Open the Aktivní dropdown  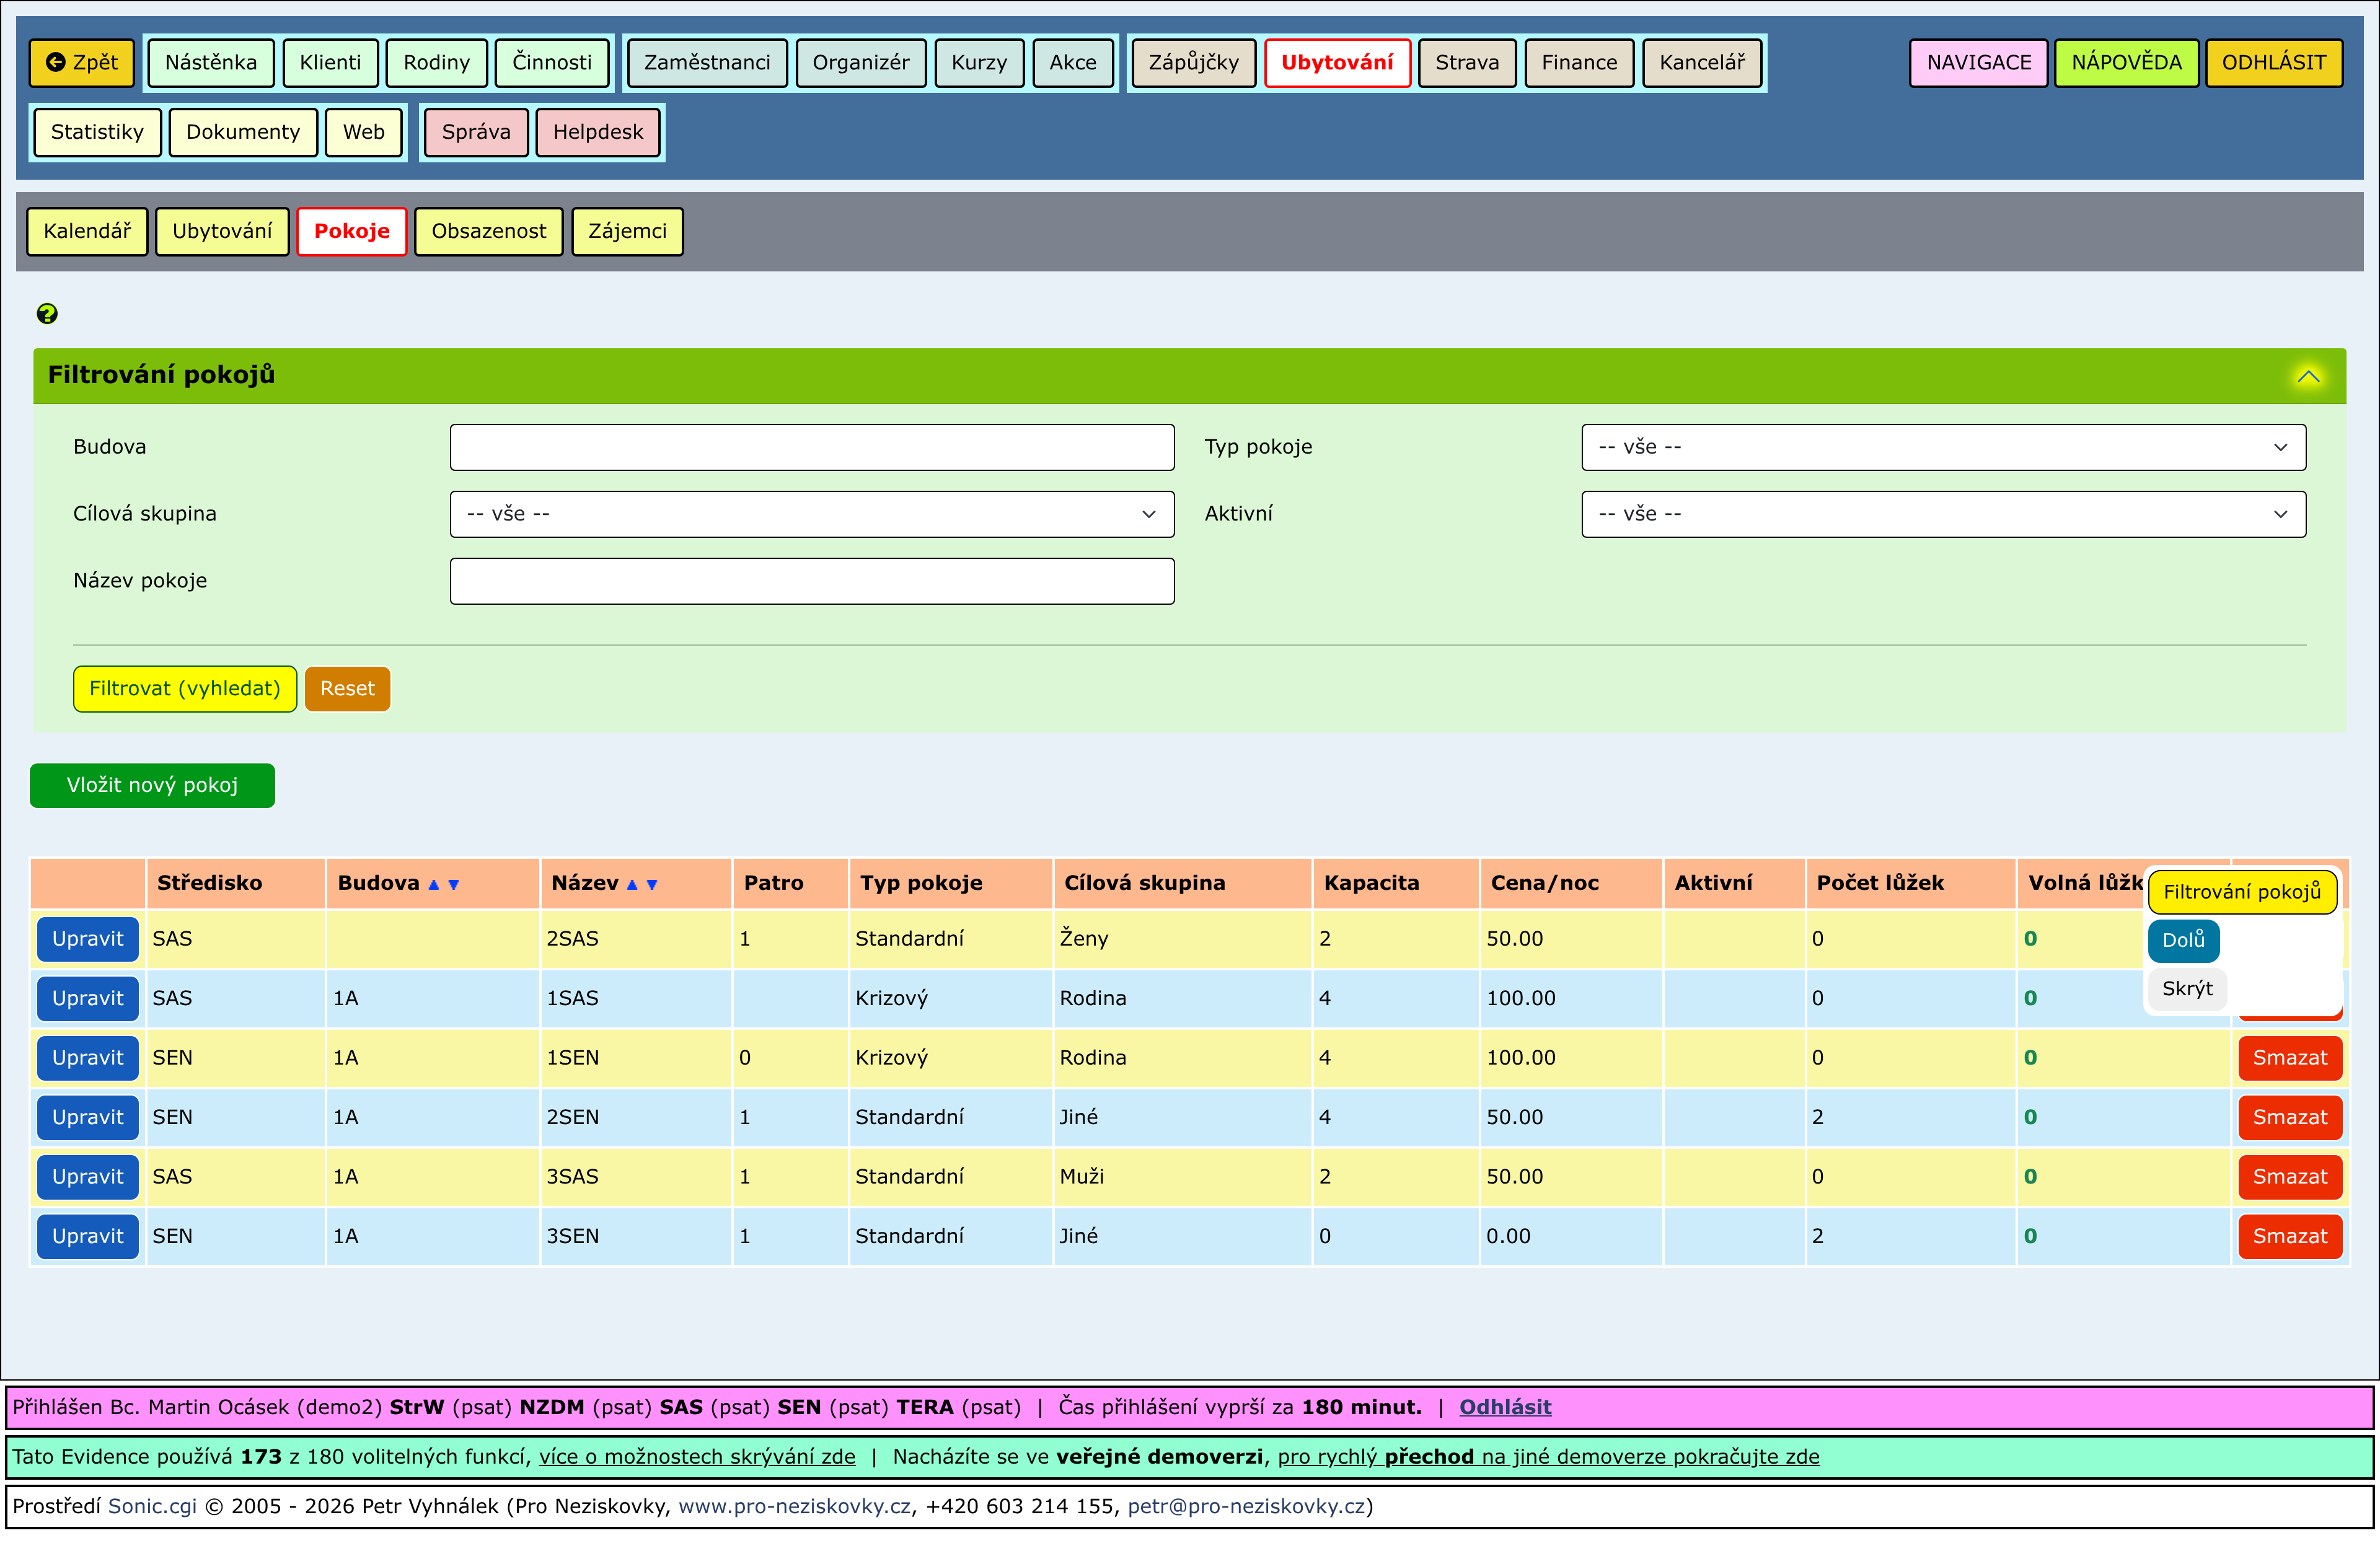pyautogui.click(x=1942, y=514)
